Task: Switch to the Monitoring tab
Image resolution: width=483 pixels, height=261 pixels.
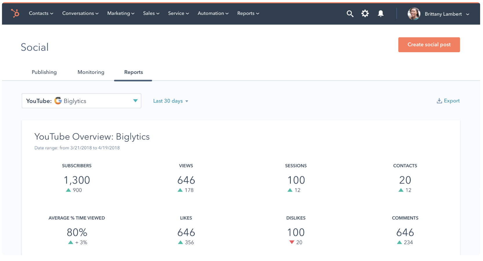Action: point(91,72)
